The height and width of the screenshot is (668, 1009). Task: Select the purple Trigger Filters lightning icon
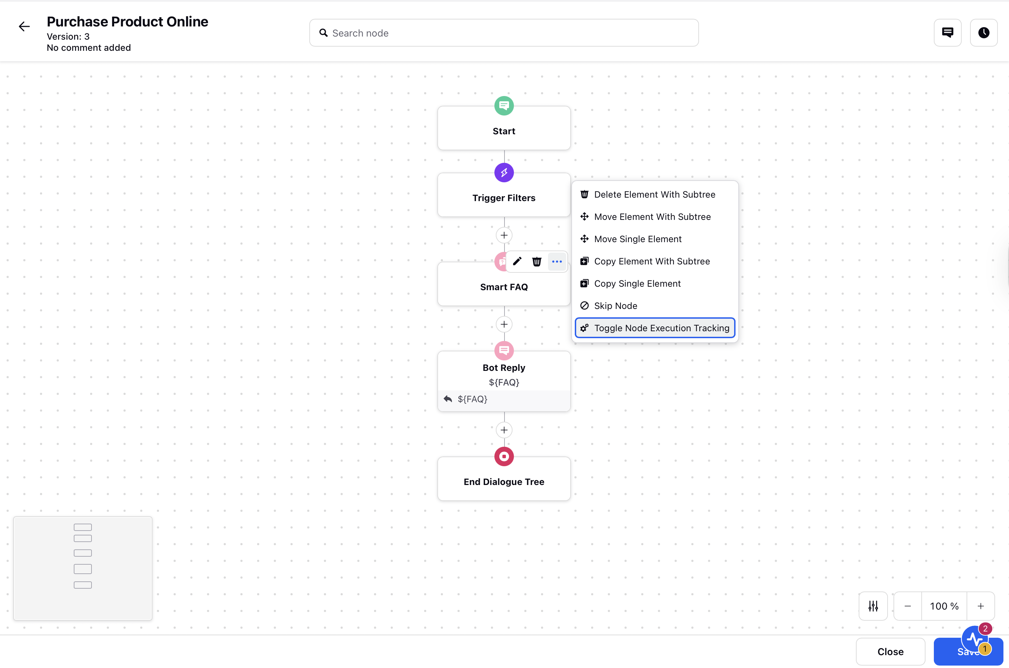504,173
